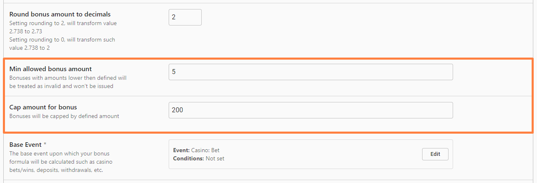The height and width of the screenshot is (183, 537).
Task: Focus the Min allowed bonus amount field
Action: point(310,72)
